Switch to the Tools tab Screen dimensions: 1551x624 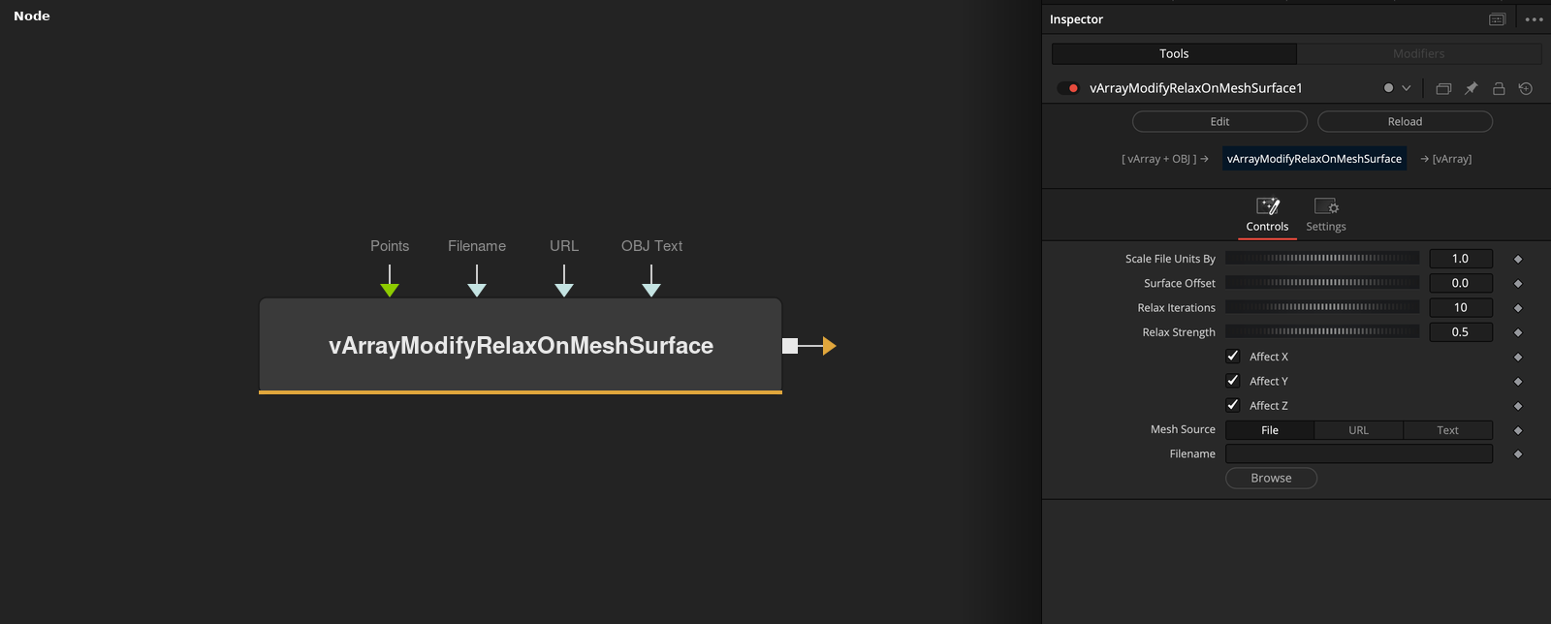tap(1174, 53)
